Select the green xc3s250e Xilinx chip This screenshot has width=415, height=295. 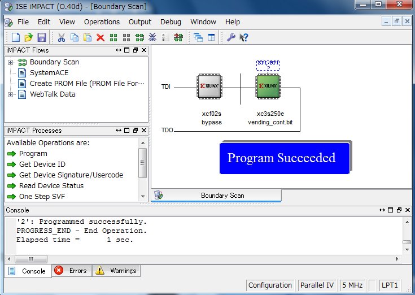(268, 86)
